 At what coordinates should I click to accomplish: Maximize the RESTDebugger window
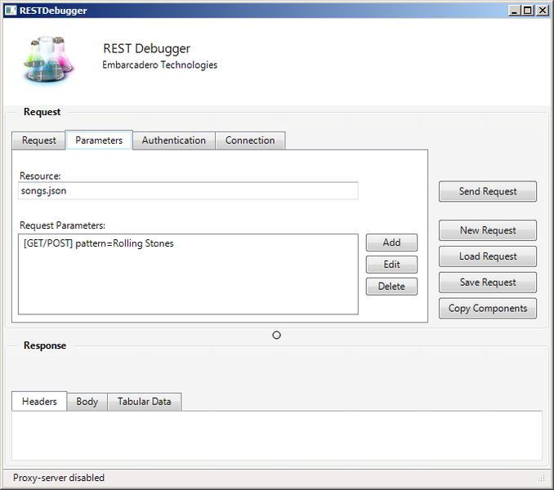click(527, 11)
